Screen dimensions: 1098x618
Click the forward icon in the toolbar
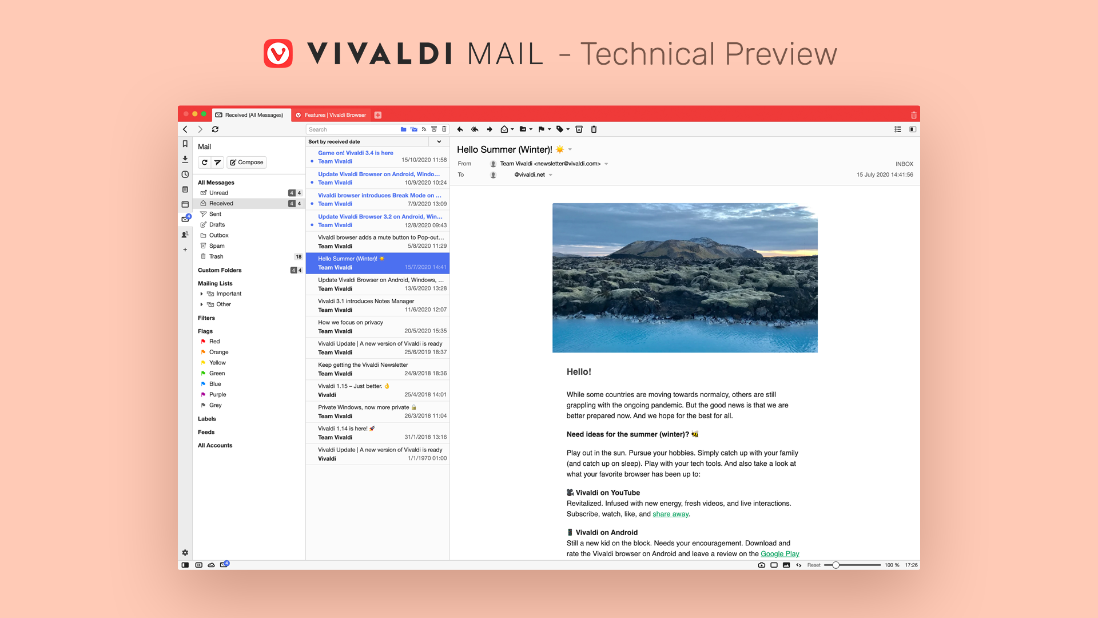[x=490, y=129]
